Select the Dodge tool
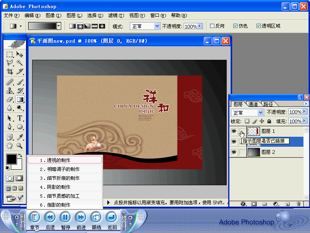Viewport: 310px width, 233px height. 20,108
